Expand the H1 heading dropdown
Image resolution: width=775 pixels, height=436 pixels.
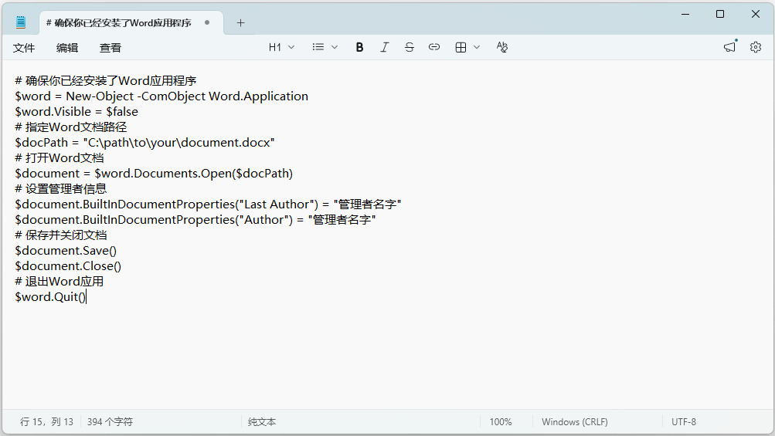[x=281, y=47]
